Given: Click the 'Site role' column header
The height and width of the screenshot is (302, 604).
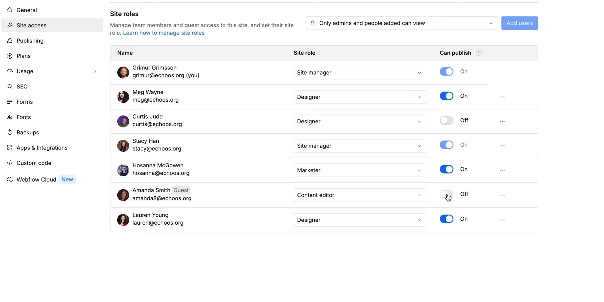Looking at the screenshot, I should pos(305,53).
